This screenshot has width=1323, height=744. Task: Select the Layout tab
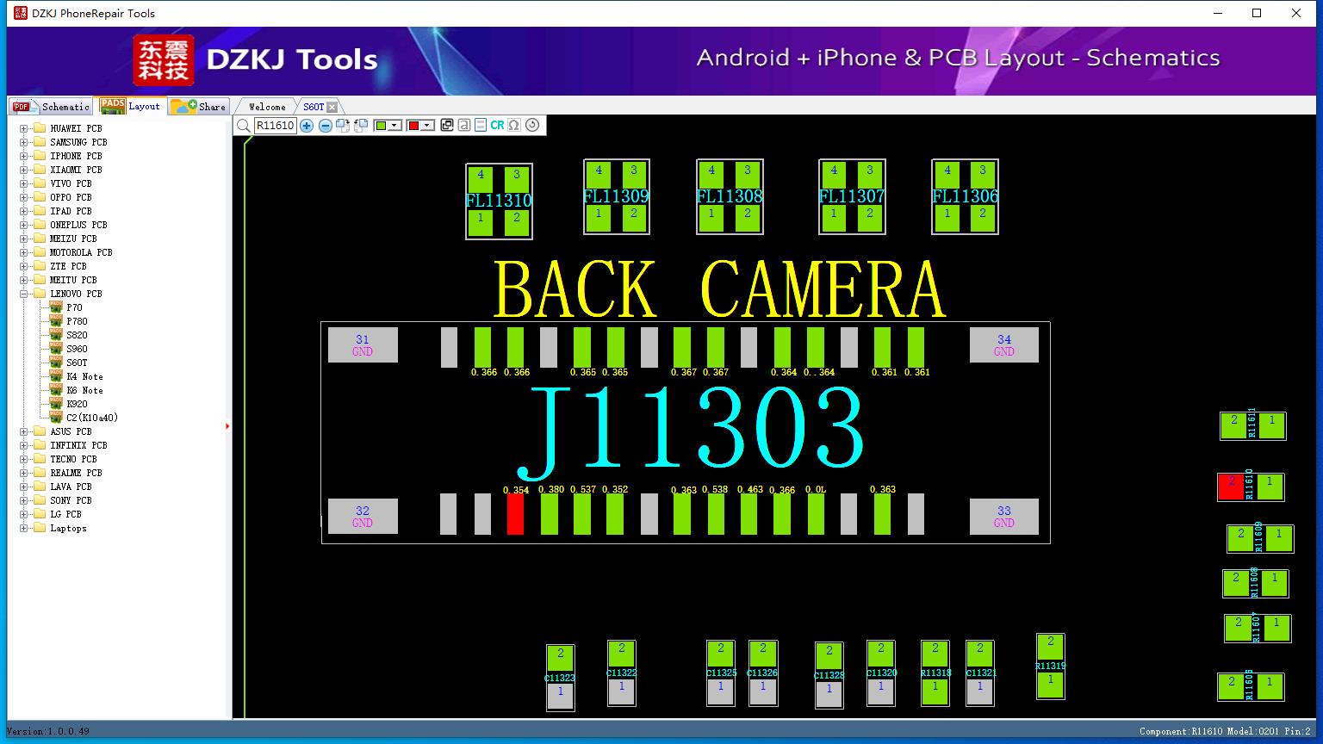pyautogui.click(x=131, y=106)
